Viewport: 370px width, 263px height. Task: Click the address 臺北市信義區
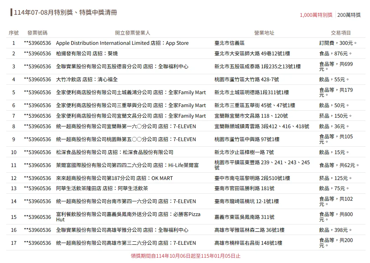[x=229, y=43]
